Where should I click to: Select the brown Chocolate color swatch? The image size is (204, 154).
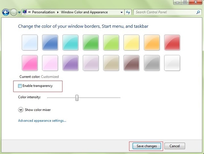pyautogui.click(x=131, y=63)
